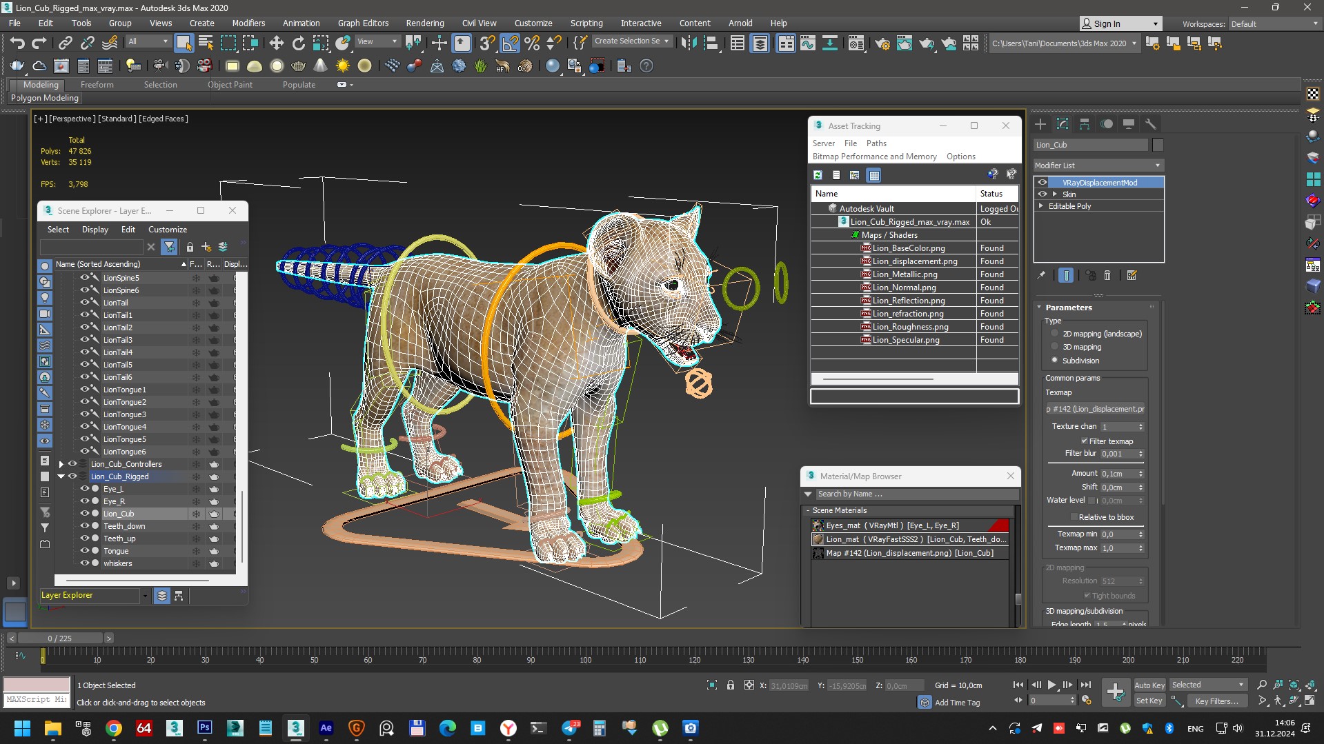Collapse the Parameters rollout
This screenshot has width=1324, height=744.
tap(1040, 308)
